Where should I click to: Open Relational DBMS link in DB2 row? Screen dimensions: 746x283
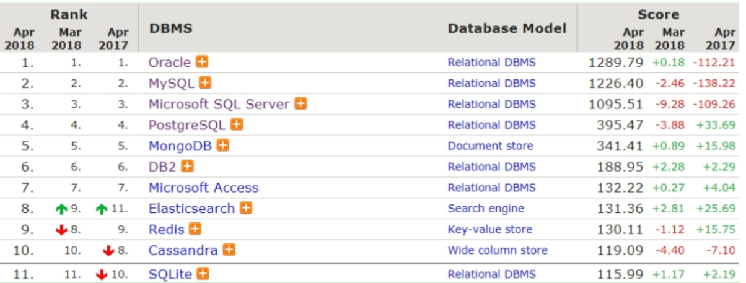[492, 167]
